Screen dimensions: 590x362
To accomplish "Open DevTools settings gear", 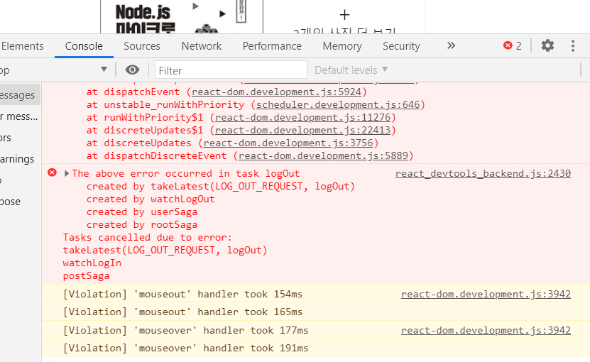I will tap(547, 45).
